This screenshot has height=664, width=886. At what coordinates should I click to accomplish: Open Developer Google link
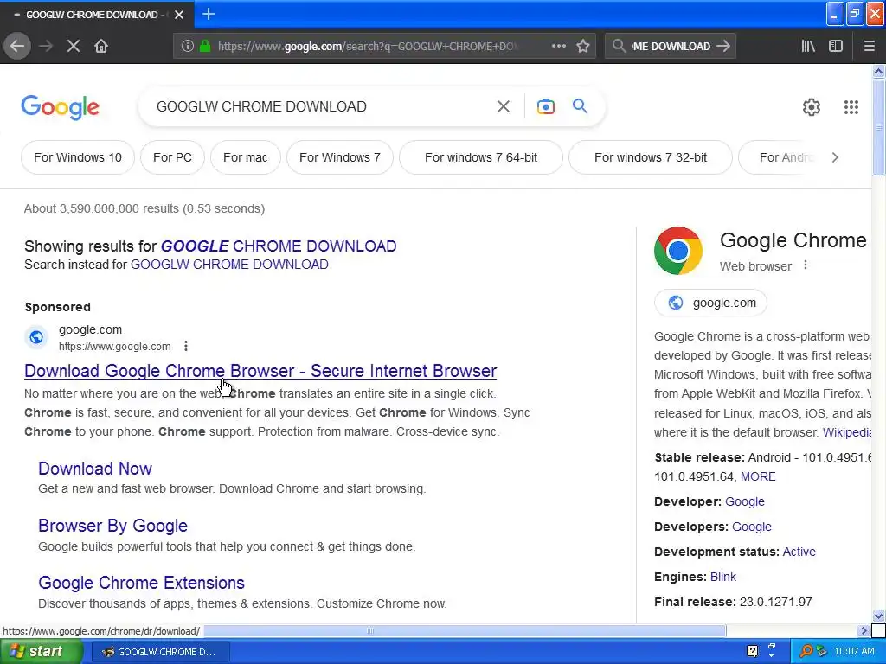(x=745, y=501)
